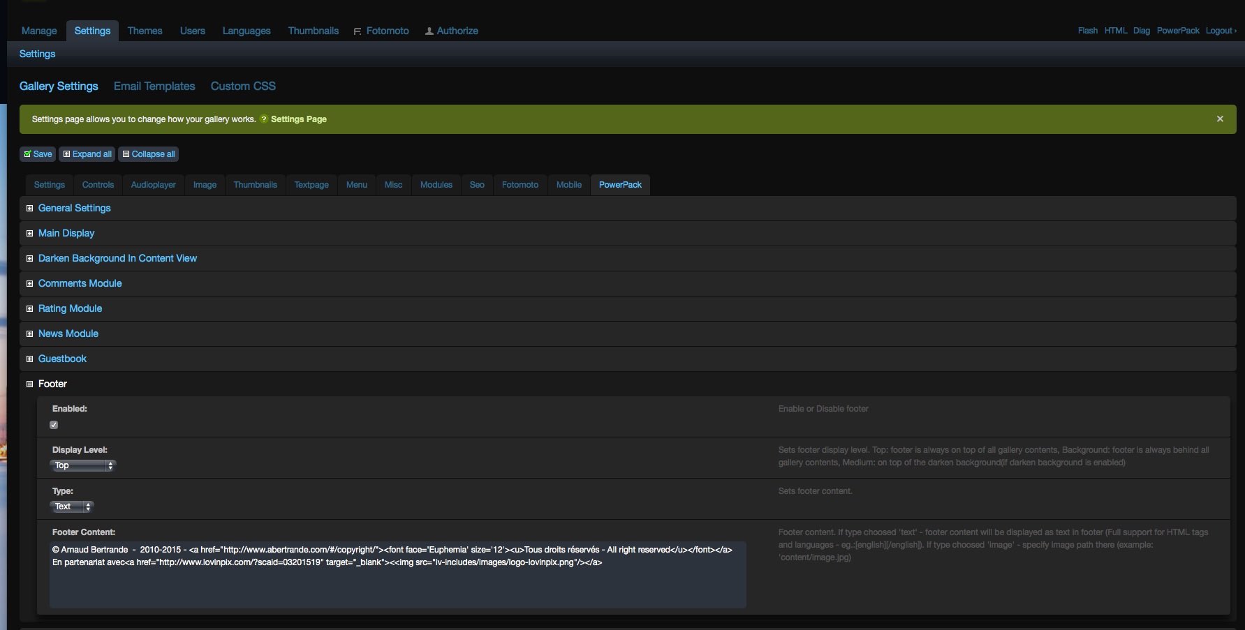This screenshot has width=1245, height=630.
Task: Select the Modules tab
Action: (x=436, y=185)
